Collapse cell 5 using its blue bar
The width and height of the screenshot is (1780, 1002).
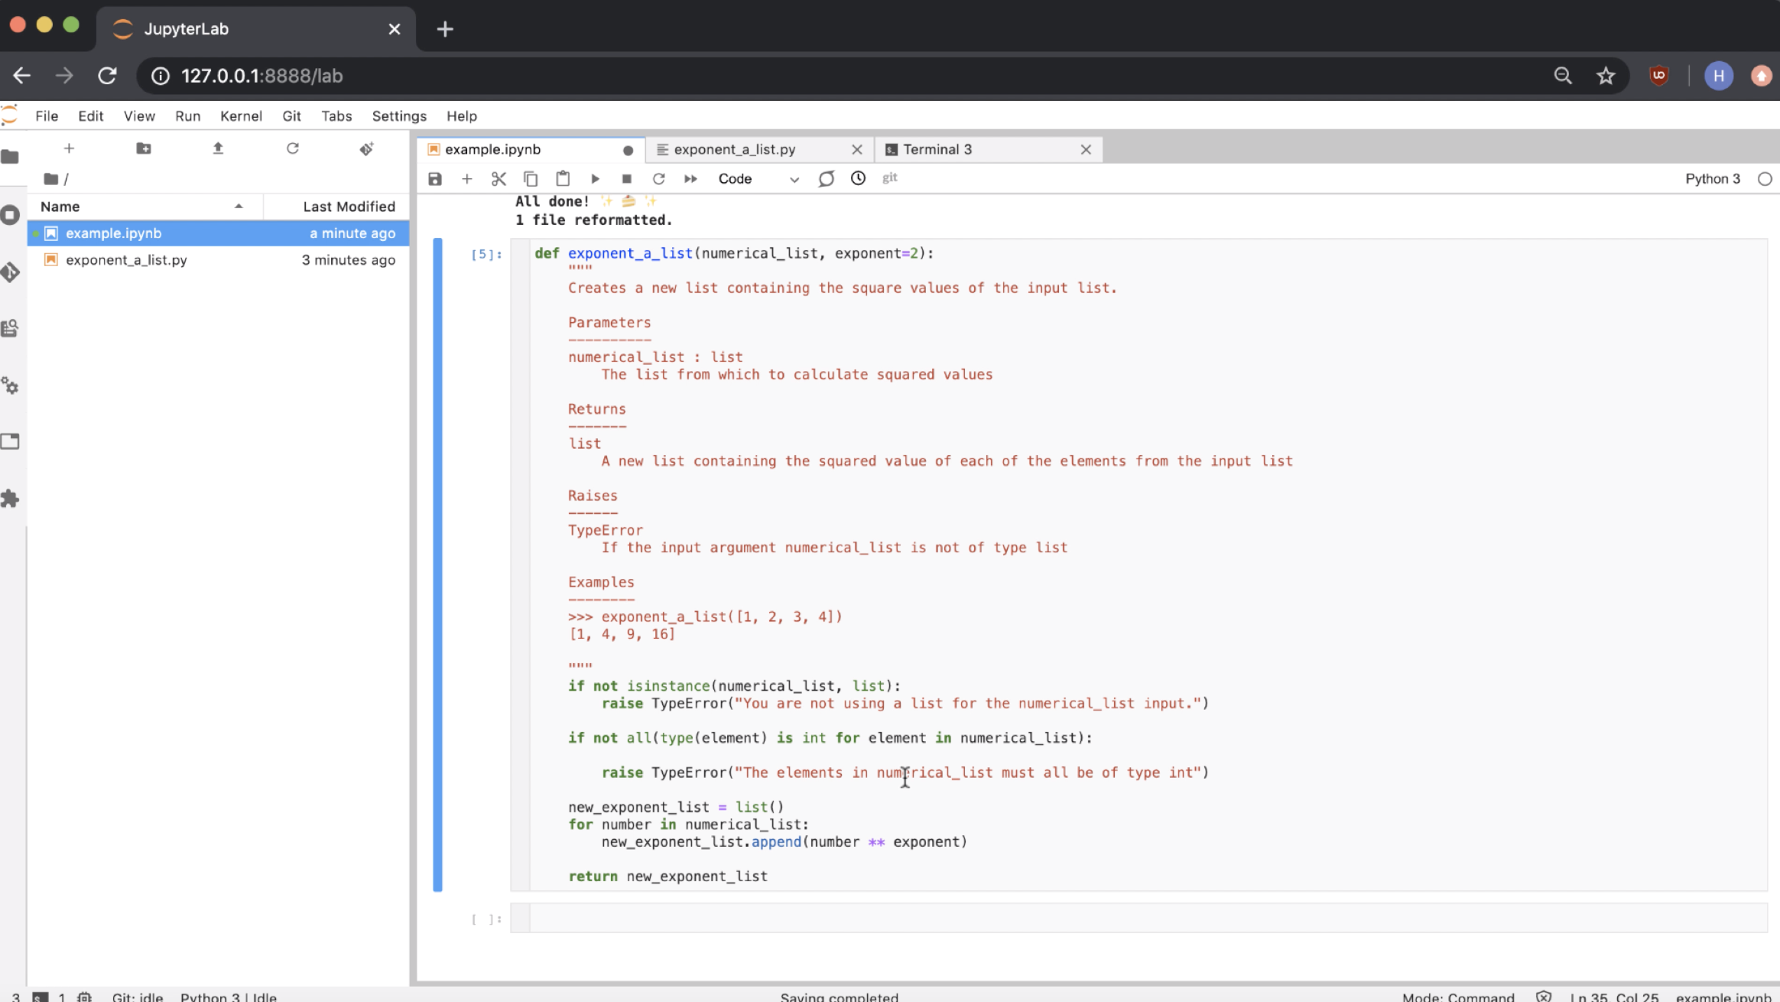pyautogui.click(x=437, y=564)
